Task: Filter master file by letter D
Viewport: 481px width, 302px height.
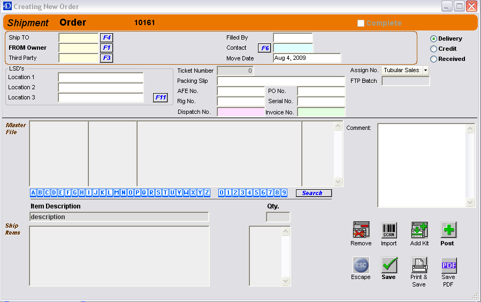Action: click(x=54, y=193)
